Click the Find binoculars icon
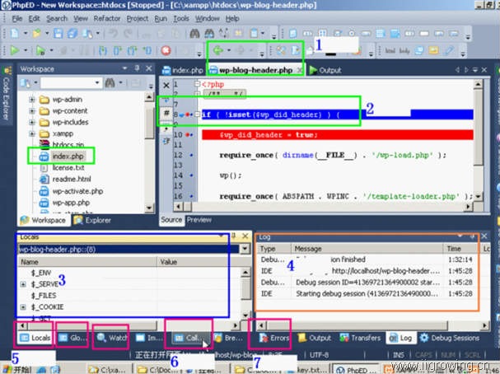 194,33
